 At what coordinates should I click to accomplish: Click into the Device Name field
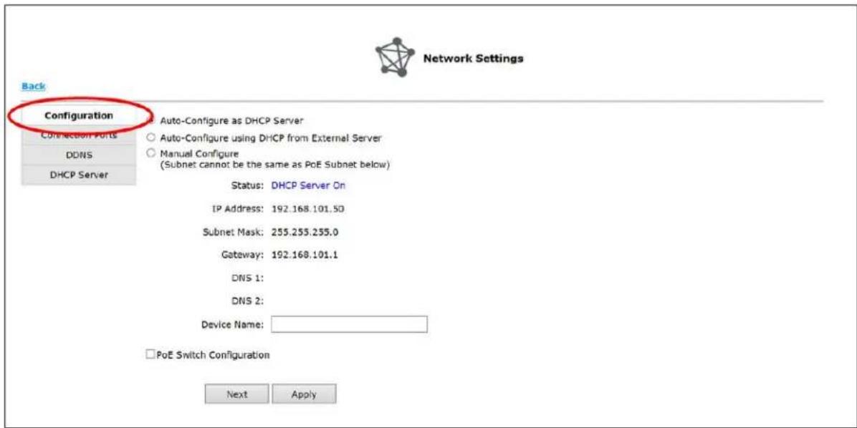coord(349,324)
